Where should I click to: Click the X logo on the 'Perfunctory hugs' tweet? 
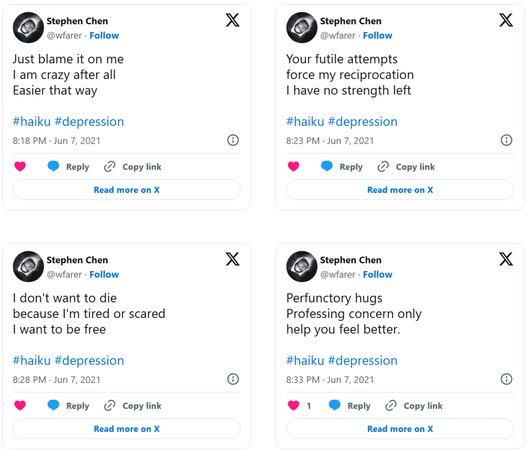coord(506,259)
